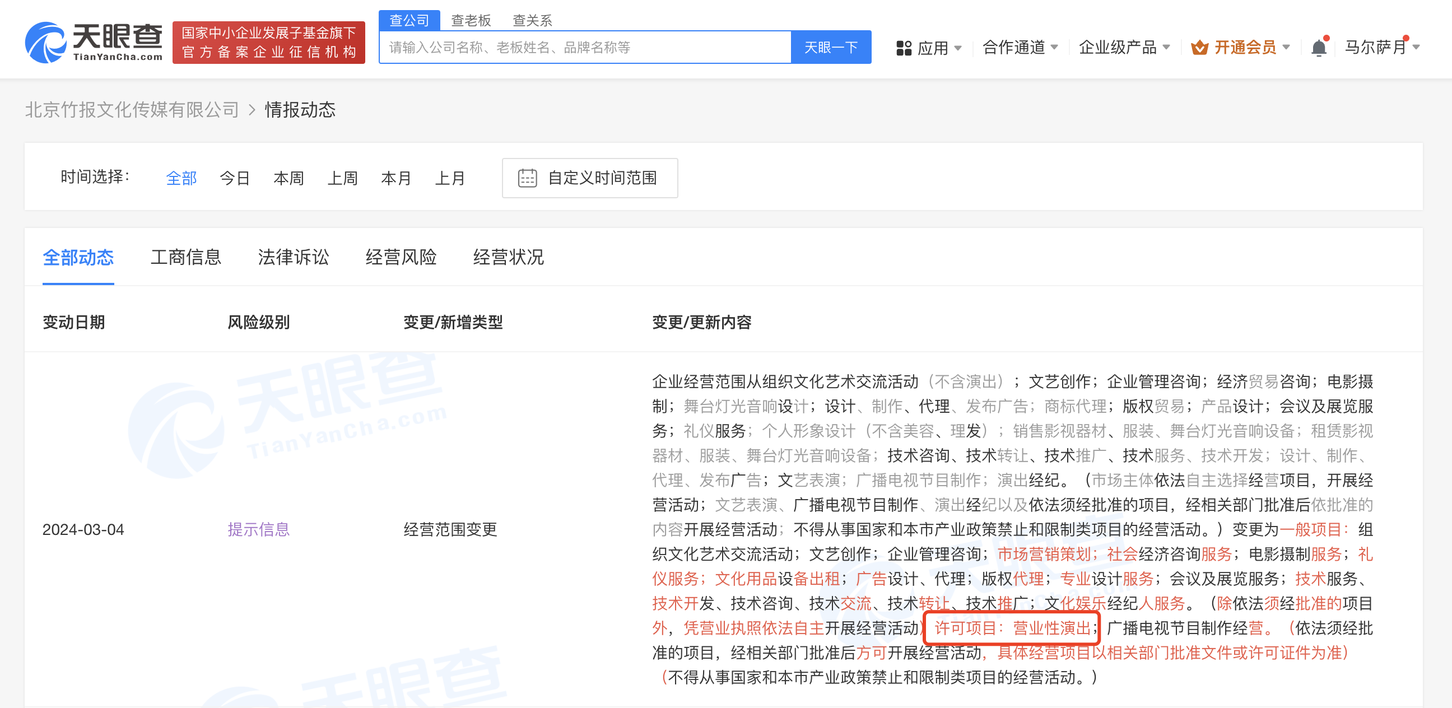
Task: Click the 经营范围变更 type cell
Action: click(x=450, y=529)
